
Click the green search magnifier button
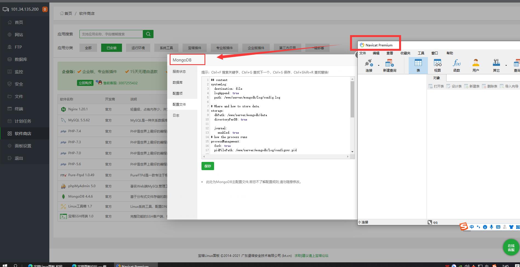click(148, 34)
